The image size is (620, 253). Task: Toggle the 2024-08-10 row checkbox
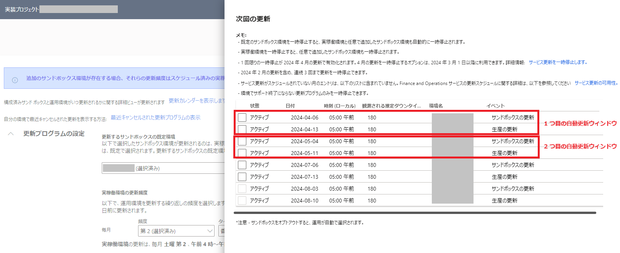242,201
